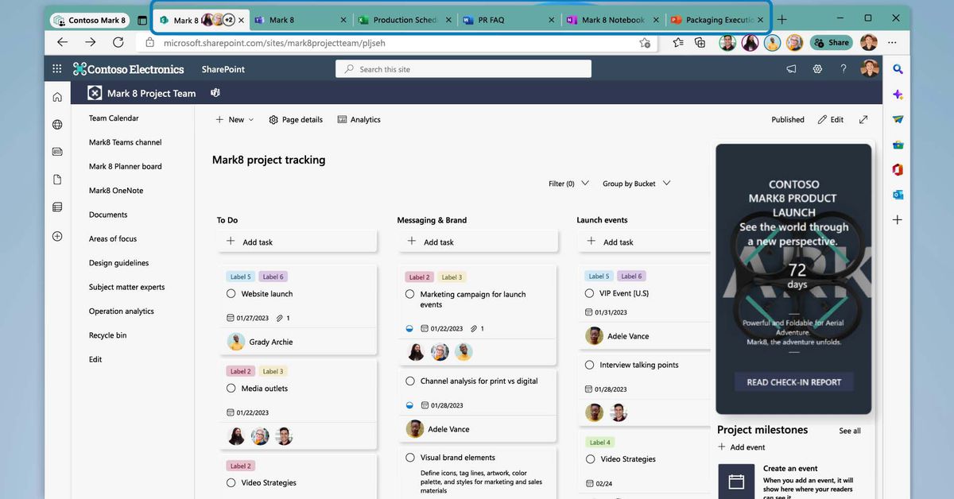Click Label 5 tag on Website launch
This screenshot has height=499, width=954.
click(239, 277)
